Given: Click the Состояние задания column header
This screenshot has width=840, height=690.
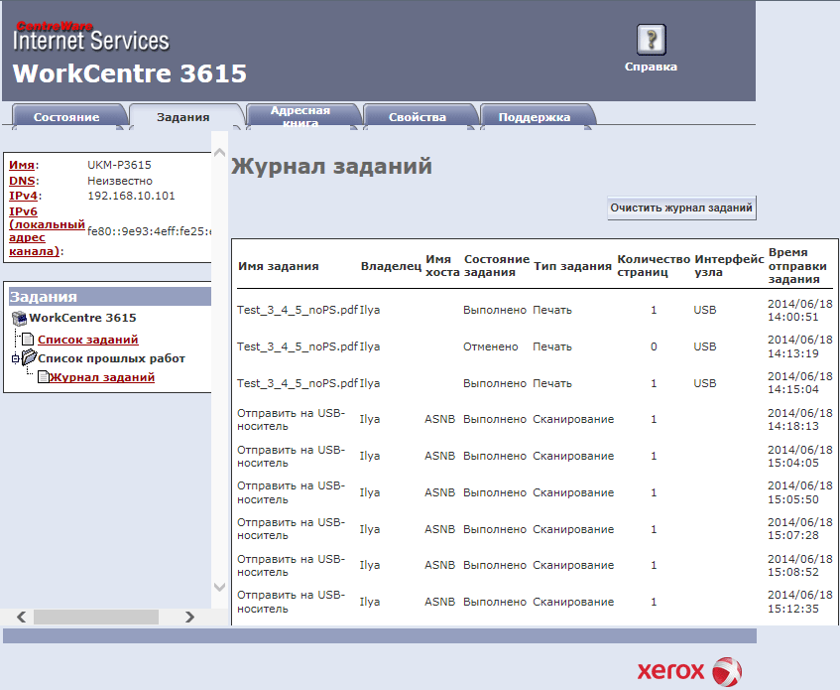Looking at the screenshot, I should coord(497,265).
